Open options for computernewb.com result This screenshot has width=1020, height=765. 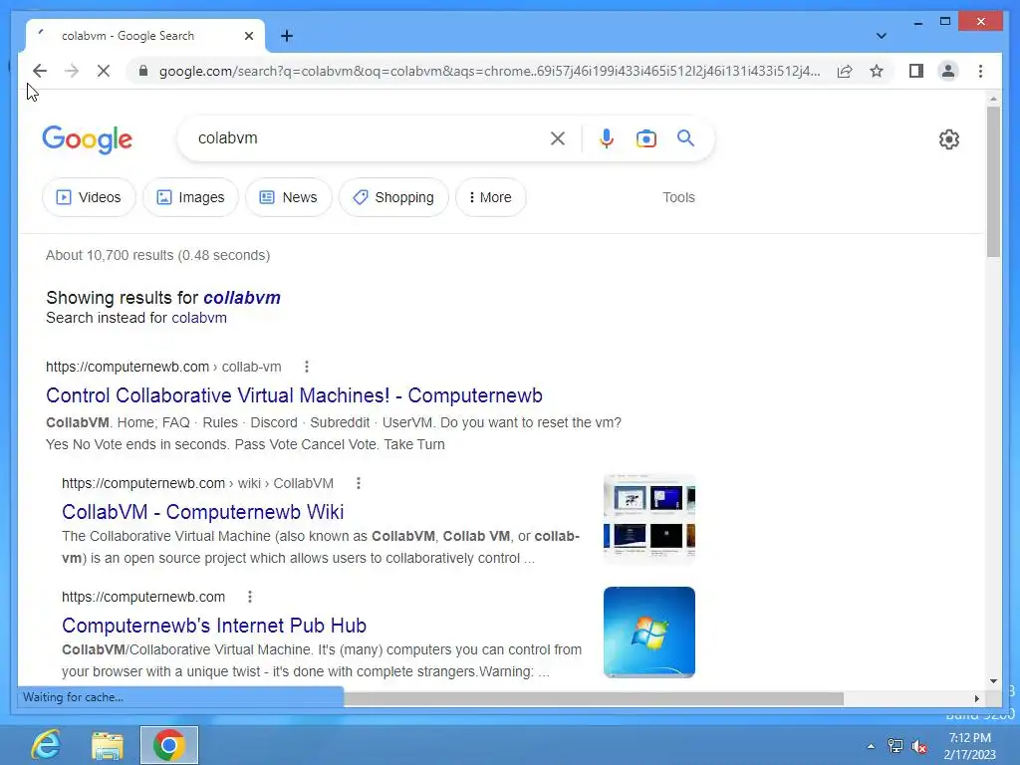[x=250, y=597]
